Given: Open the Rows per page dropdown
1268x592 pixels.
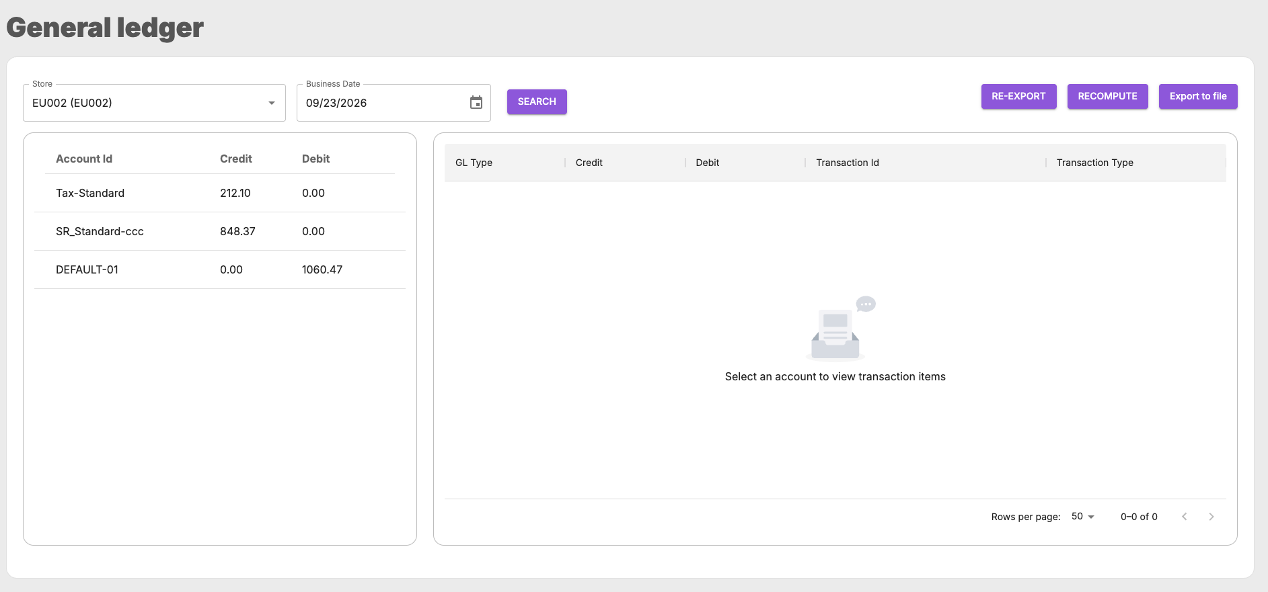Looking at the screenshot, I should point(1083,517).
